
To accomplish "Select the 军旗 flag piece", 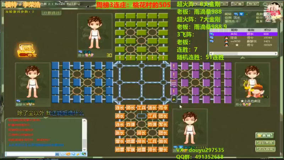I will [131, 150].
